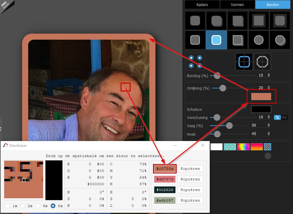The height and width of the screenshot is (214, 293).
Task: Switch to the Vormen tab
Action: (237, 5)
